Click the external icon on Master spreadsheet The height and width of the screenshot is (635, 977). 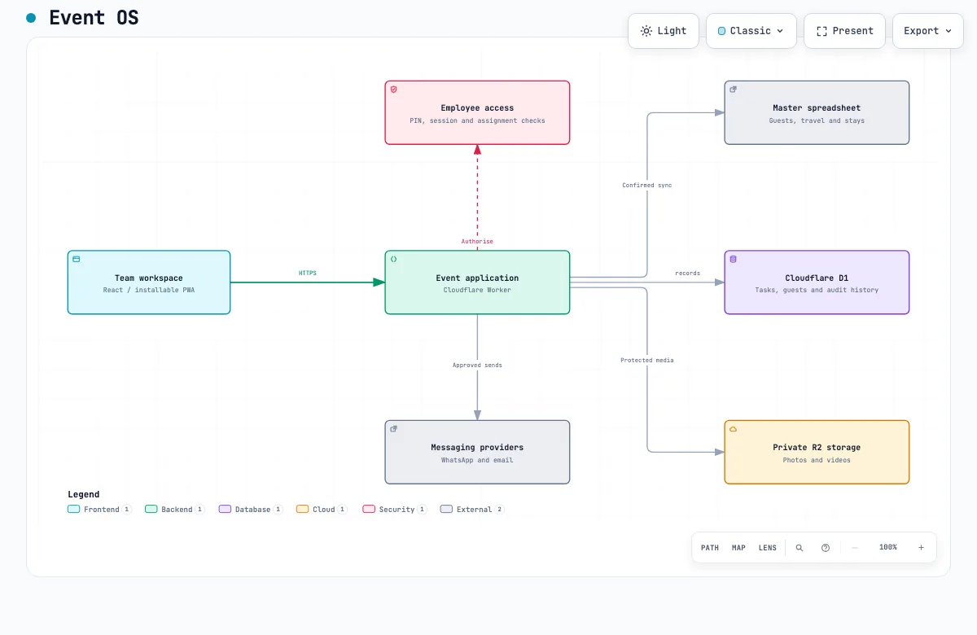[x=734, y=90]
